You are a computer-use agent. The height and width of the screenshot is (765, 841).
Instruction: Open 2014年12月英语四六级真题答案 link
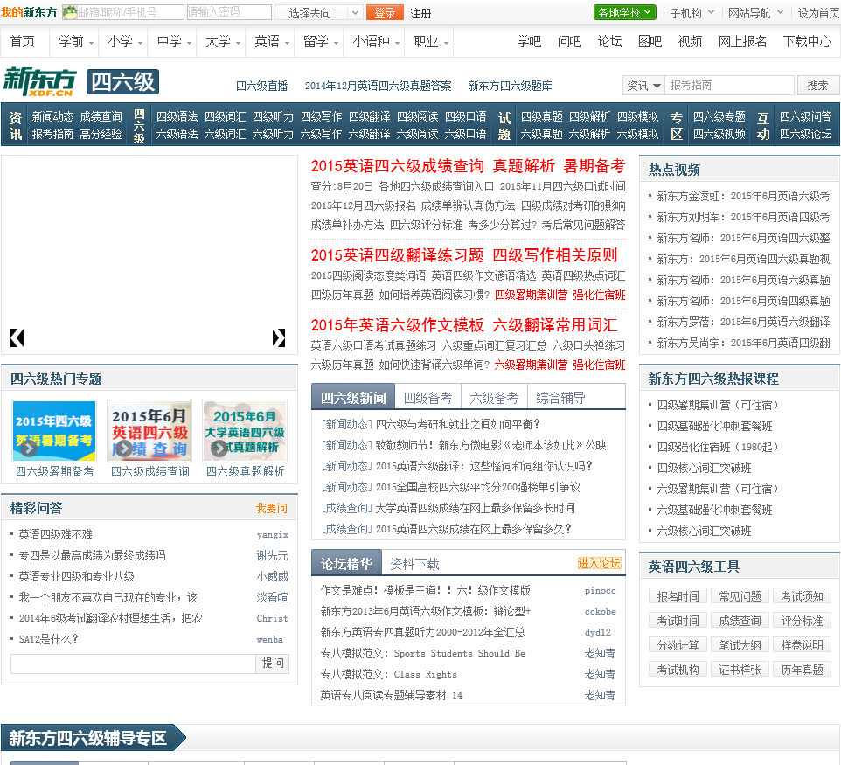point(379,86)
